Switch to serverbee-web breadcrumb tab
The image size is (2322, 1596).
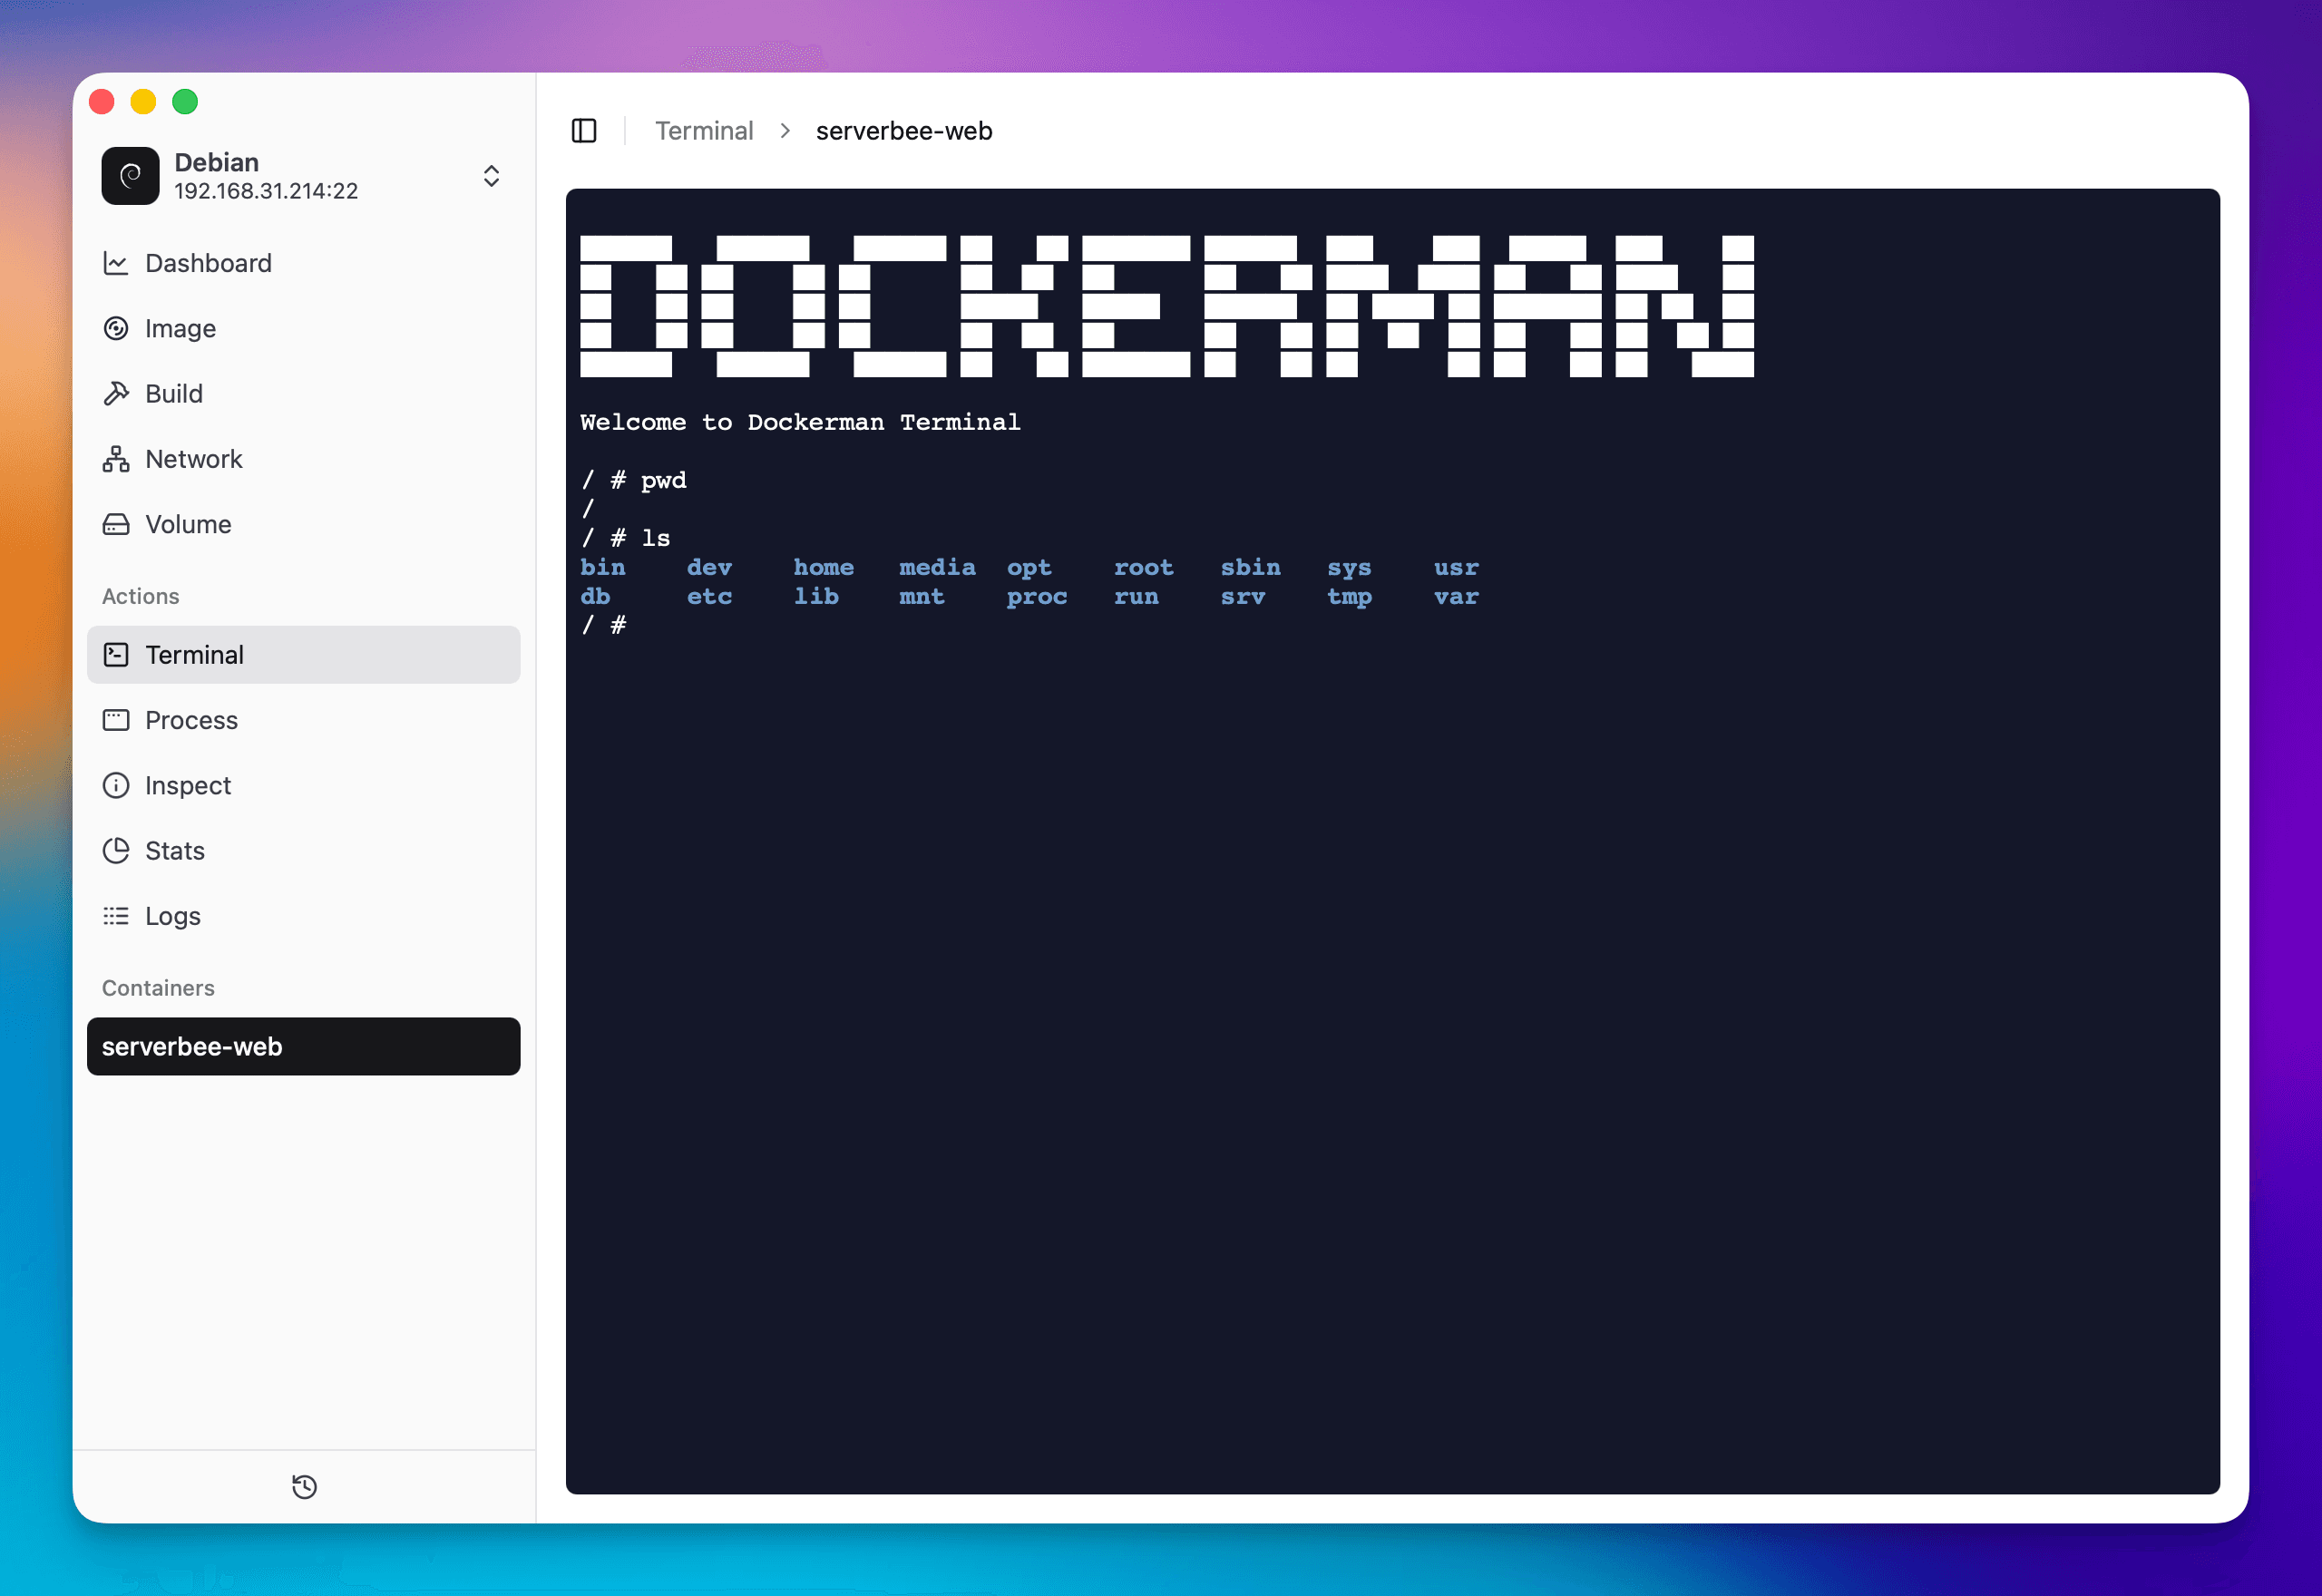pos(903,130)
